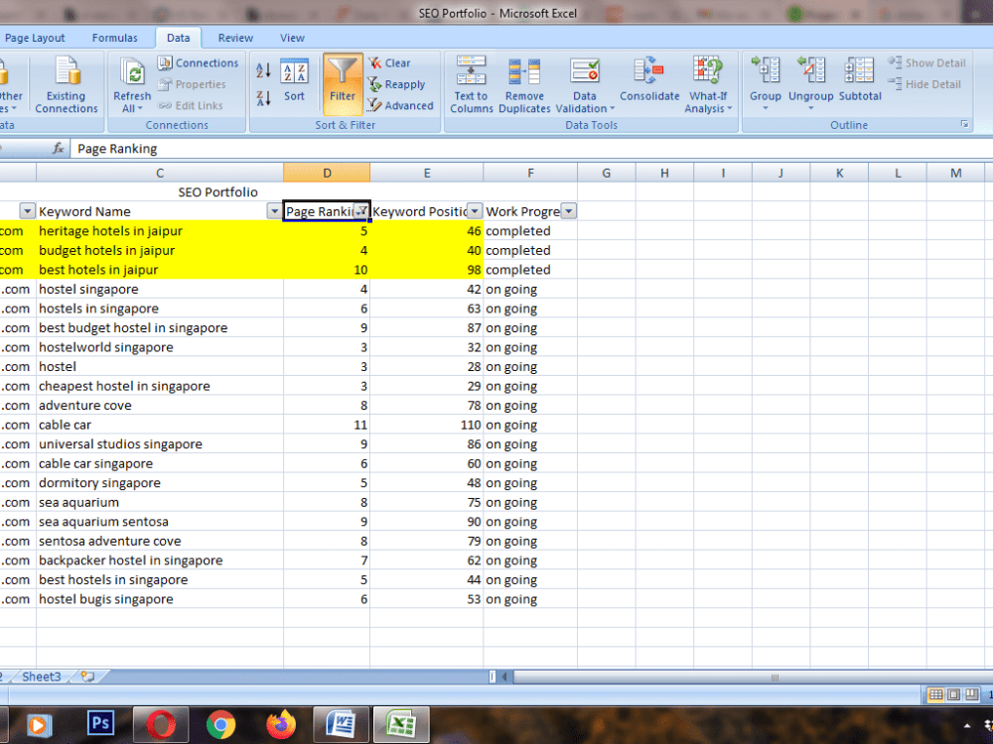Image resolution: width=993 pixels, height=744 pixels.
Task: Open Chrome from the taskbar
Action: coord(220,724)
